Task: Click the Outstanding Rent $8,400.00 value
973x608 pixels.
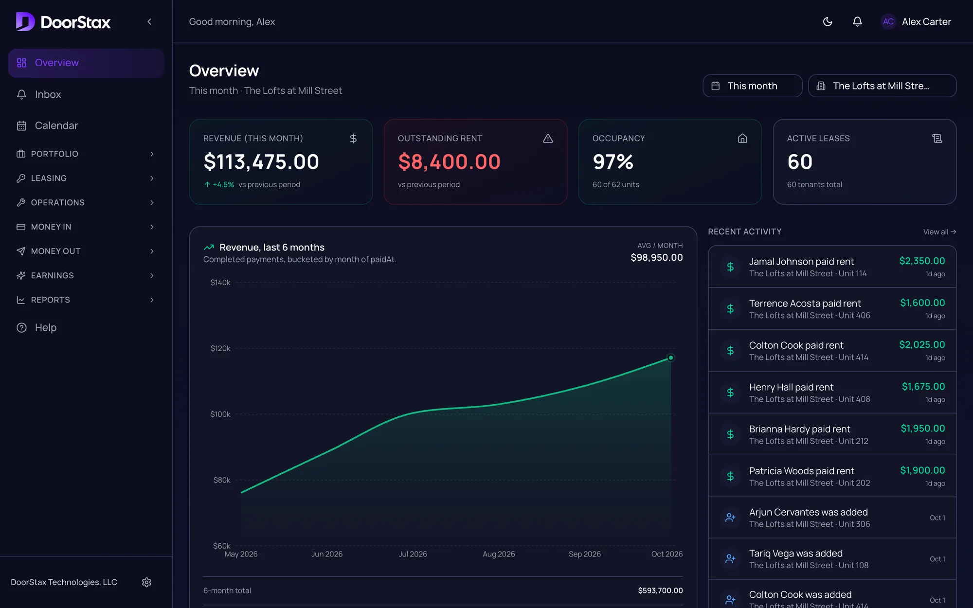Action: click(449, 162)
